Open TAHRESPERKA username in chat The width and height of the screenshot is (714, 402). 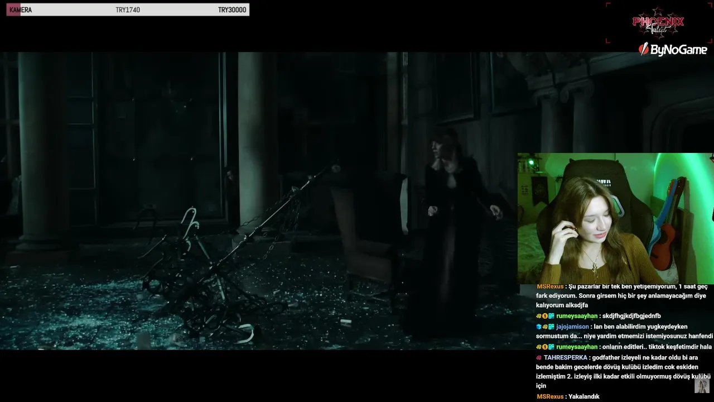[566, 357]
